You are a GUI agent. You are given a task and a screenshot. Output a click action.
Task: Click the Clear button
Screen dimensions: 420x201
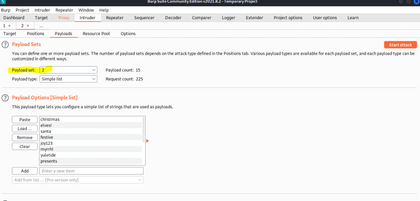coord(25,146)
